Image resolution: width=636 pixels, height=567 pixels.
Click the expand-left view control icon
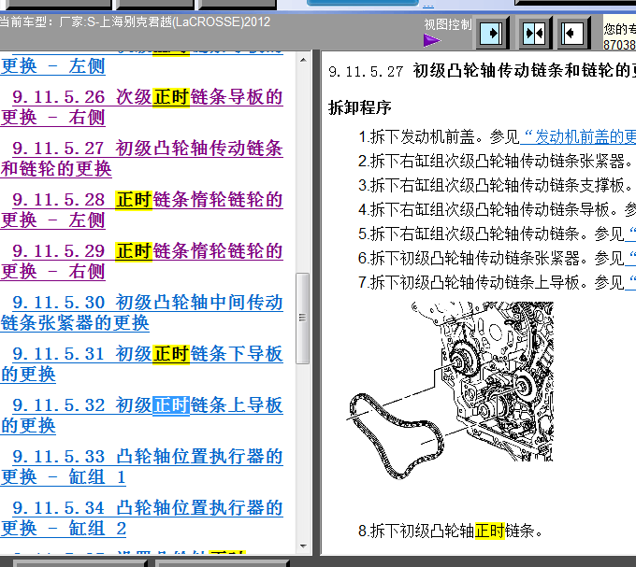point(573,34)
